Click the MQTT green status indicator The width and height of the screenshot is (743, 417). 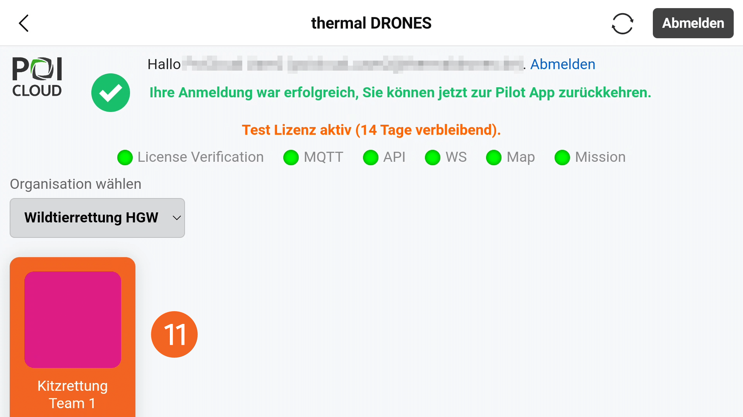[291, 158]
